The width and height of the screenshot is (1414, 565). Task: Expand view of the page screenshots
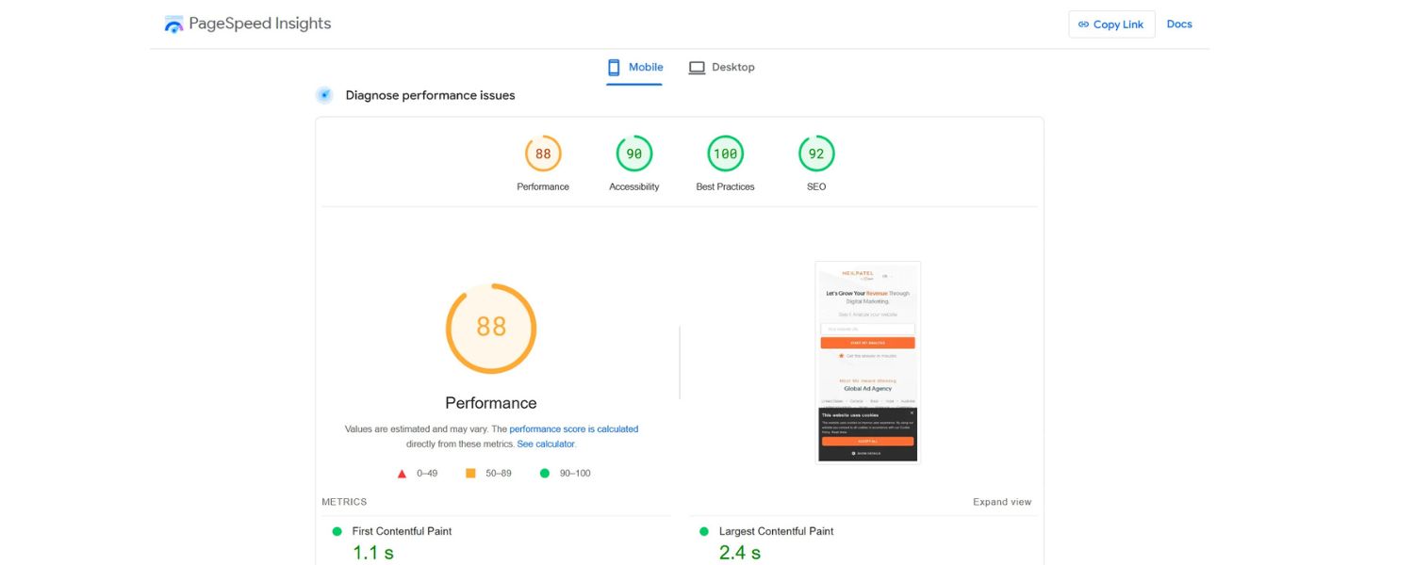point(1002,501)
